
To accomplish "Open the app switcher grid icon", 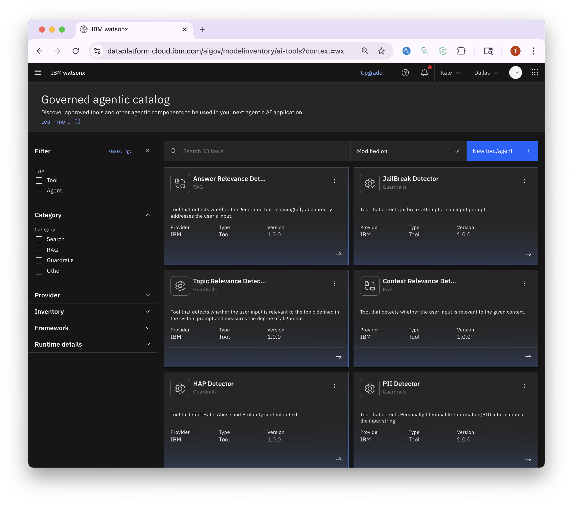I will [x=535, y=73].
